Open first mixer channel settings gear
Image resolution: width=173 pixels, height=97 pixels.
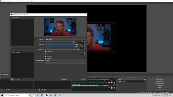(114, 82)
